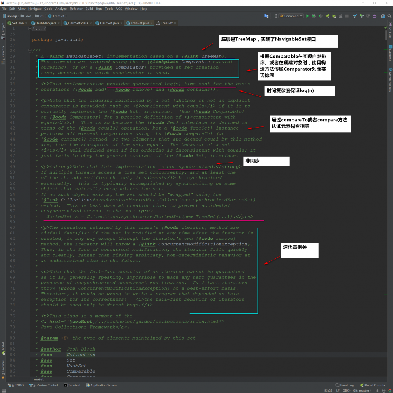
Task: Click the VCS Update Project icon
Action: click(355, 16)
